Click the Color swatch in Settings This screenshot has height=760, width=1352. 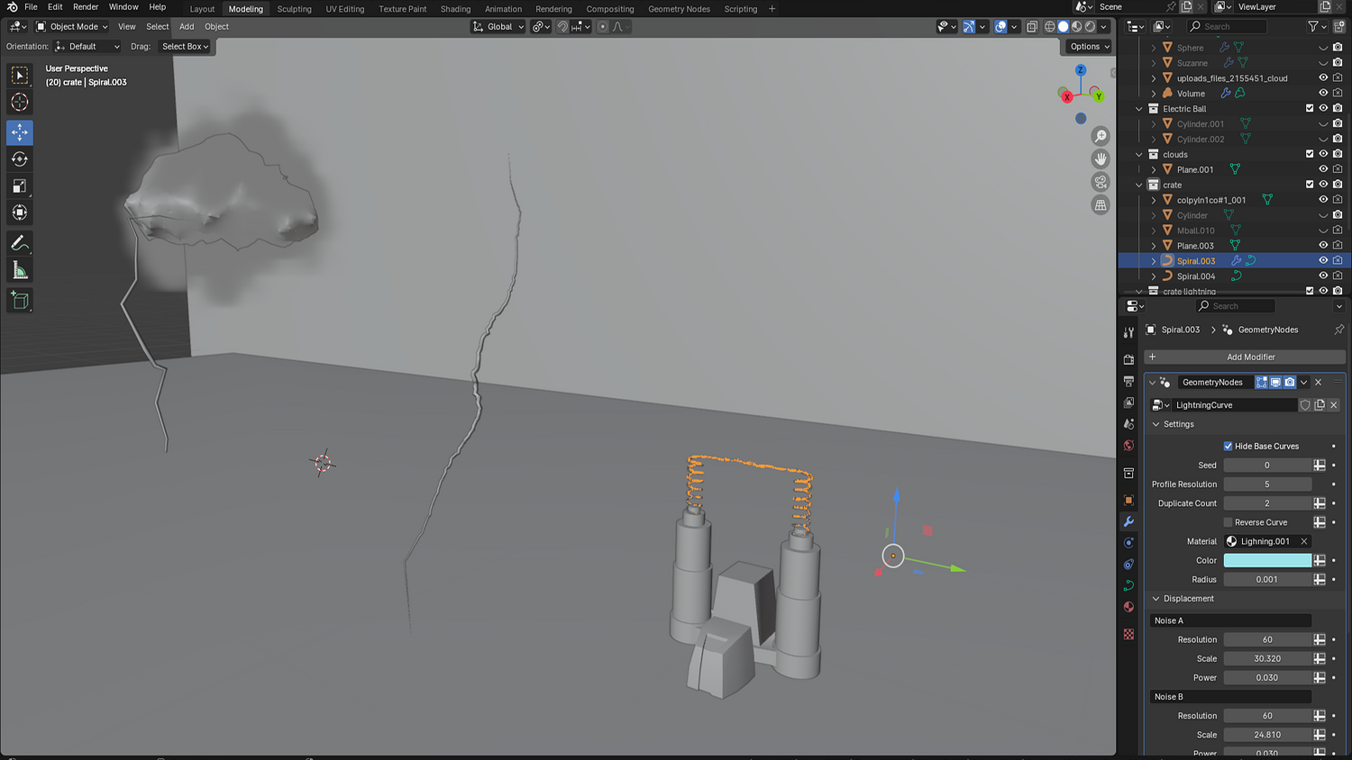tap(1267, 561)
